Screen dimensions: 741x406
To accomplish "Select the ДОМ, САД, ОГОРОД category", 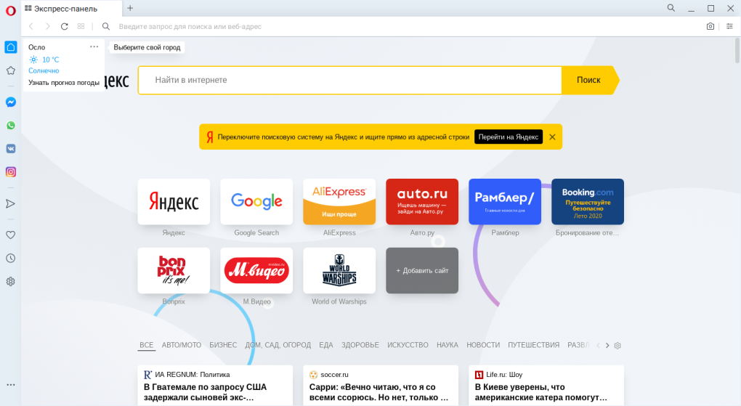I will point(278,345).
